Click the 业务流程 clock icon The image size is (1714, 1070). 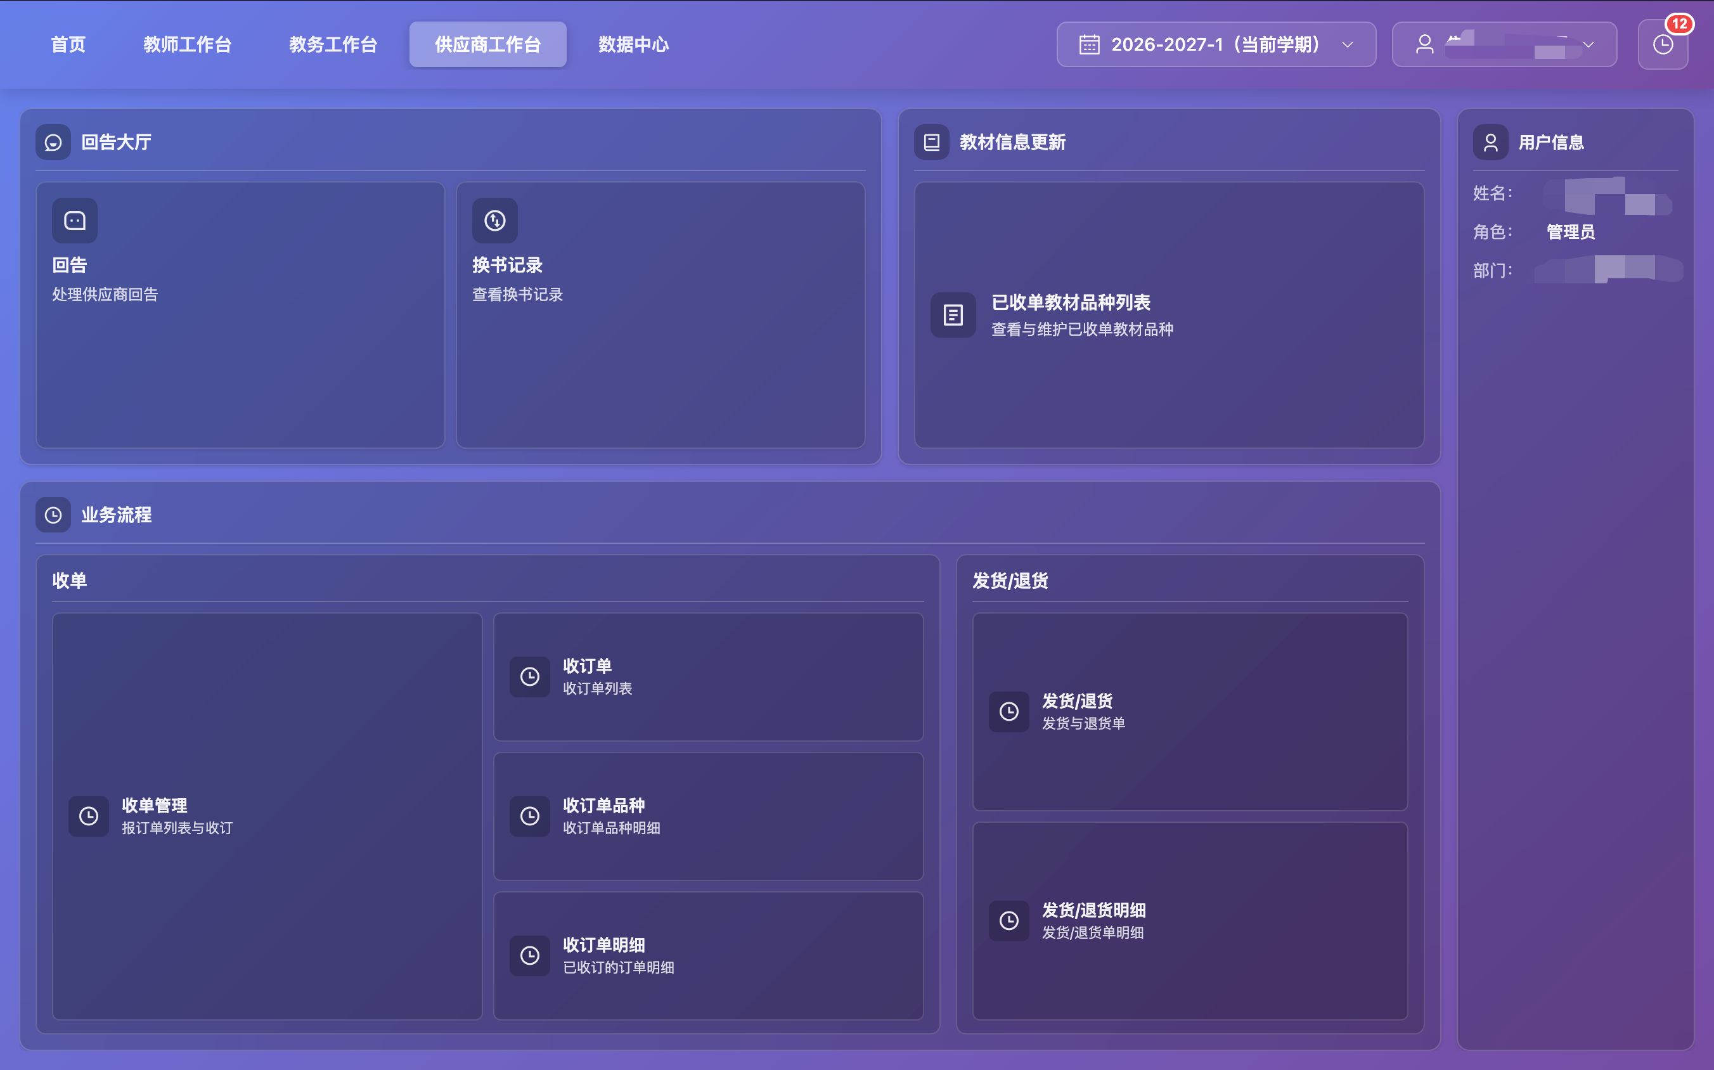(x=53, y=515)
